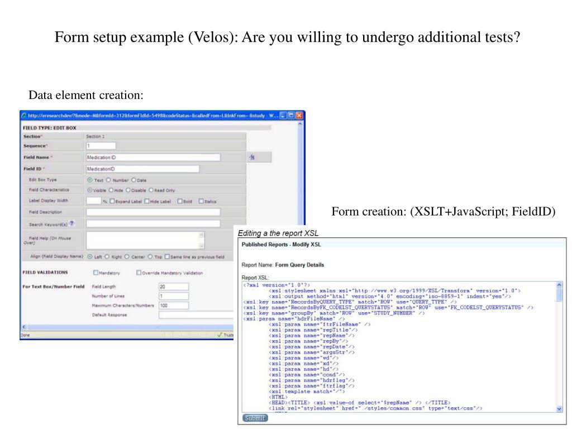572x429 pixels.
Task: Choose Hide field characteristic
Action: (111, 190)
